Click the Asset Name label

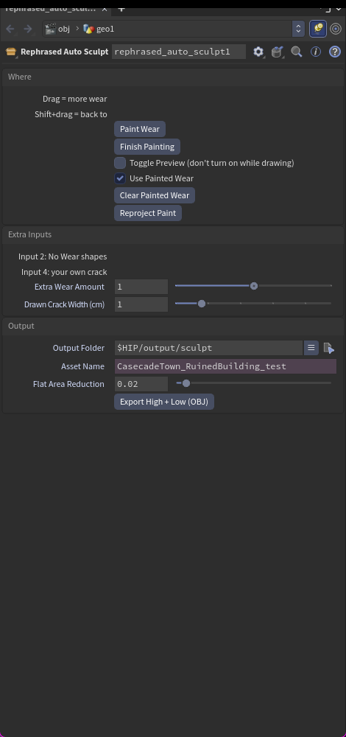click(82, 366)
